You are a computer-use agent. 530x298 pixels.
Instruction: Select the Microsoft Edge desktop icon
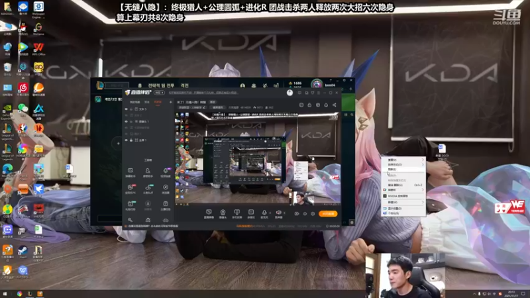(7, 169)
